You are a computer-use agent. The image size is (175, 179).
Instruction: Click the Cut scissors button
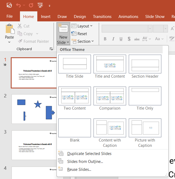[24, 26]
